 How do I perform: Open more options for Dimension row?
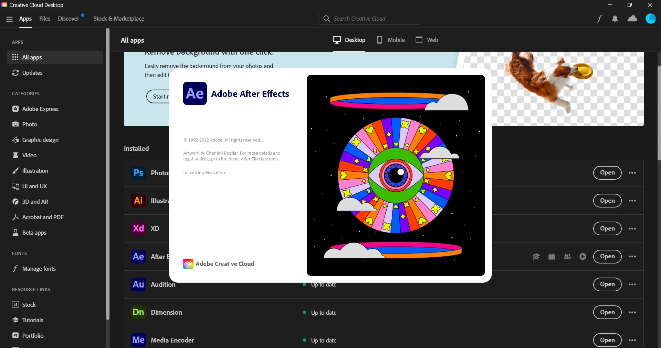(632, 312)
